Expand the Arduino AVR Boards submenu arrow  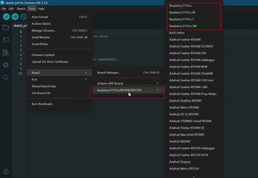[x=157, y=83]
